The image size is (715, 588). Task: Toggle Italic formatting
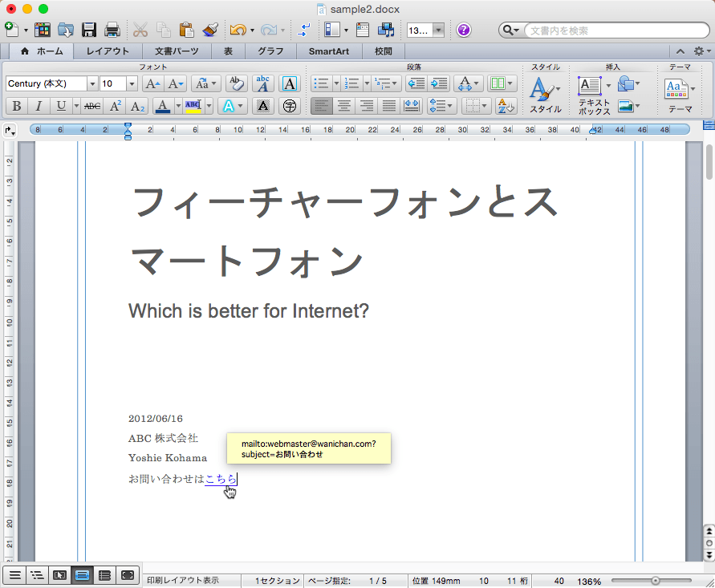[x=38, y=106]
